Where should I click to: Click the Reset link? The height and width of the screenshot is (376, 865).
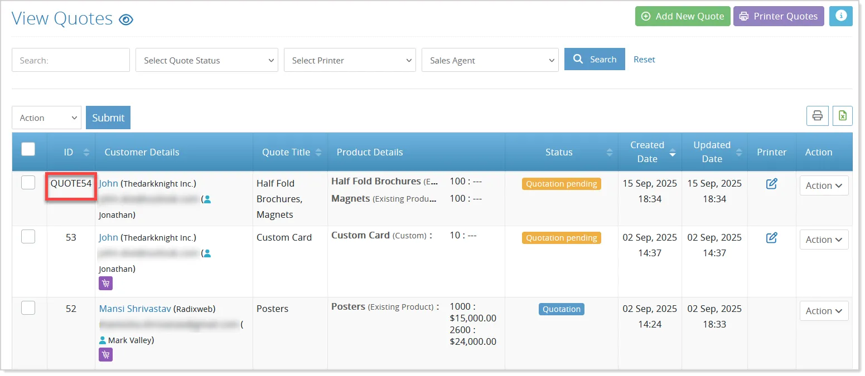point(644,60)
